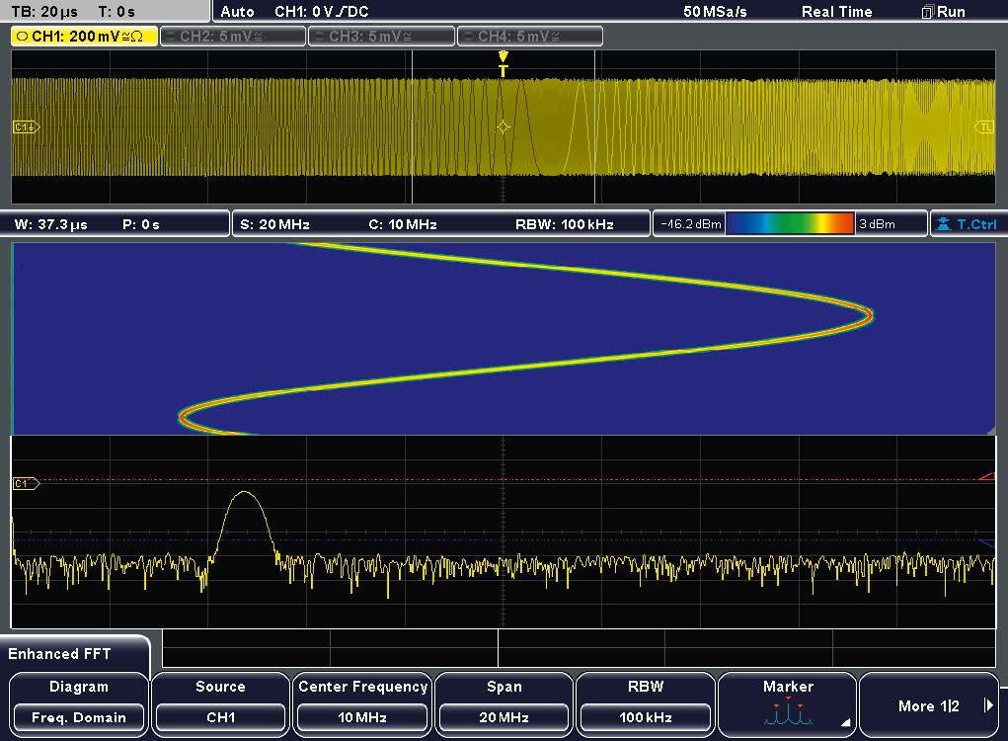The height and width of the screenshot is (741, 1008).
Task: Select the Enhanced FFT tab
Action: click(61, 654)
